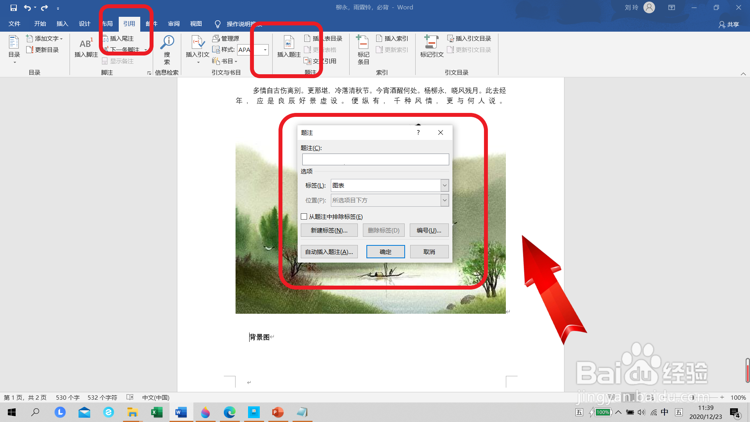
Task: Click the page count in status bar
Action: (x=25, y=397)
